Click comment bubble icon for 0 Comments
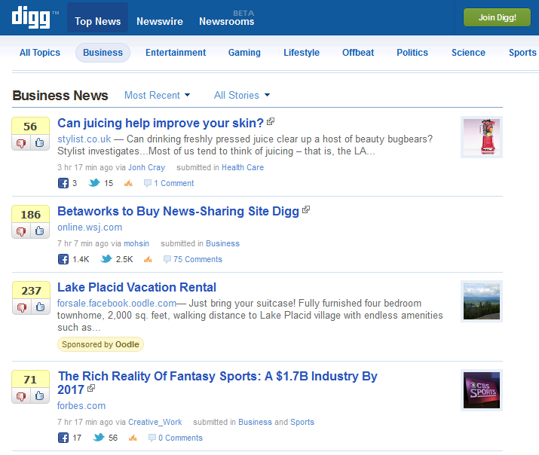Screen dimensions: 539x455 [152, 438]
